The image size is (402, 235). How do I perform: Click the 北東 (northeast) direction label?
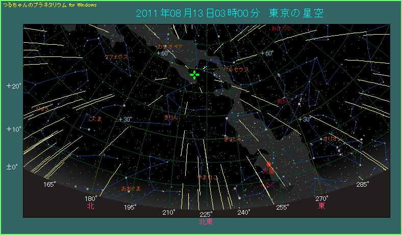tap(206, 221)
